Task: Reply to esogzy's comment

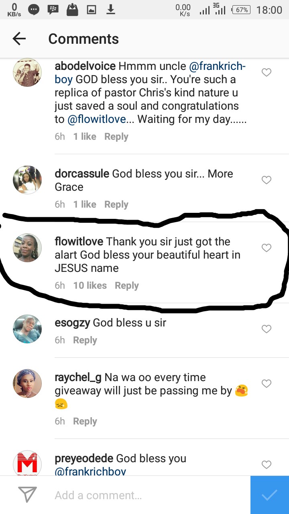Action: (85, 340)
